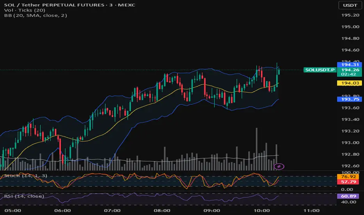Viewport: 364px width, 215px height.
Task: Click the latest green candle at the right edge
Action: [x=279, y=71]
